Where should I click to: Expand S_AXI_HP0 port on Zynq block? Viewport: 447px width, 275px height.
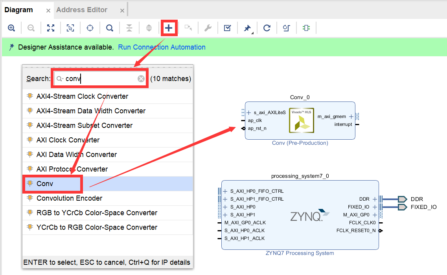click(225, 207)
